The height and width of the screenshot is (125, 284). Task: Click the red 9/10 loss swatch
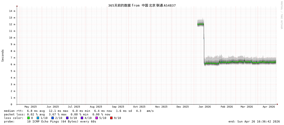(111, 118)
